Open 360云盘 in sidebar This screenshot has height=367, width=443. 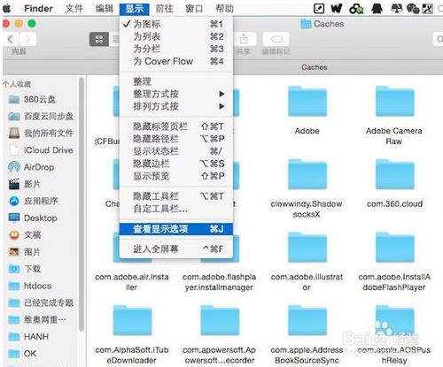click(x=40, y=99)
